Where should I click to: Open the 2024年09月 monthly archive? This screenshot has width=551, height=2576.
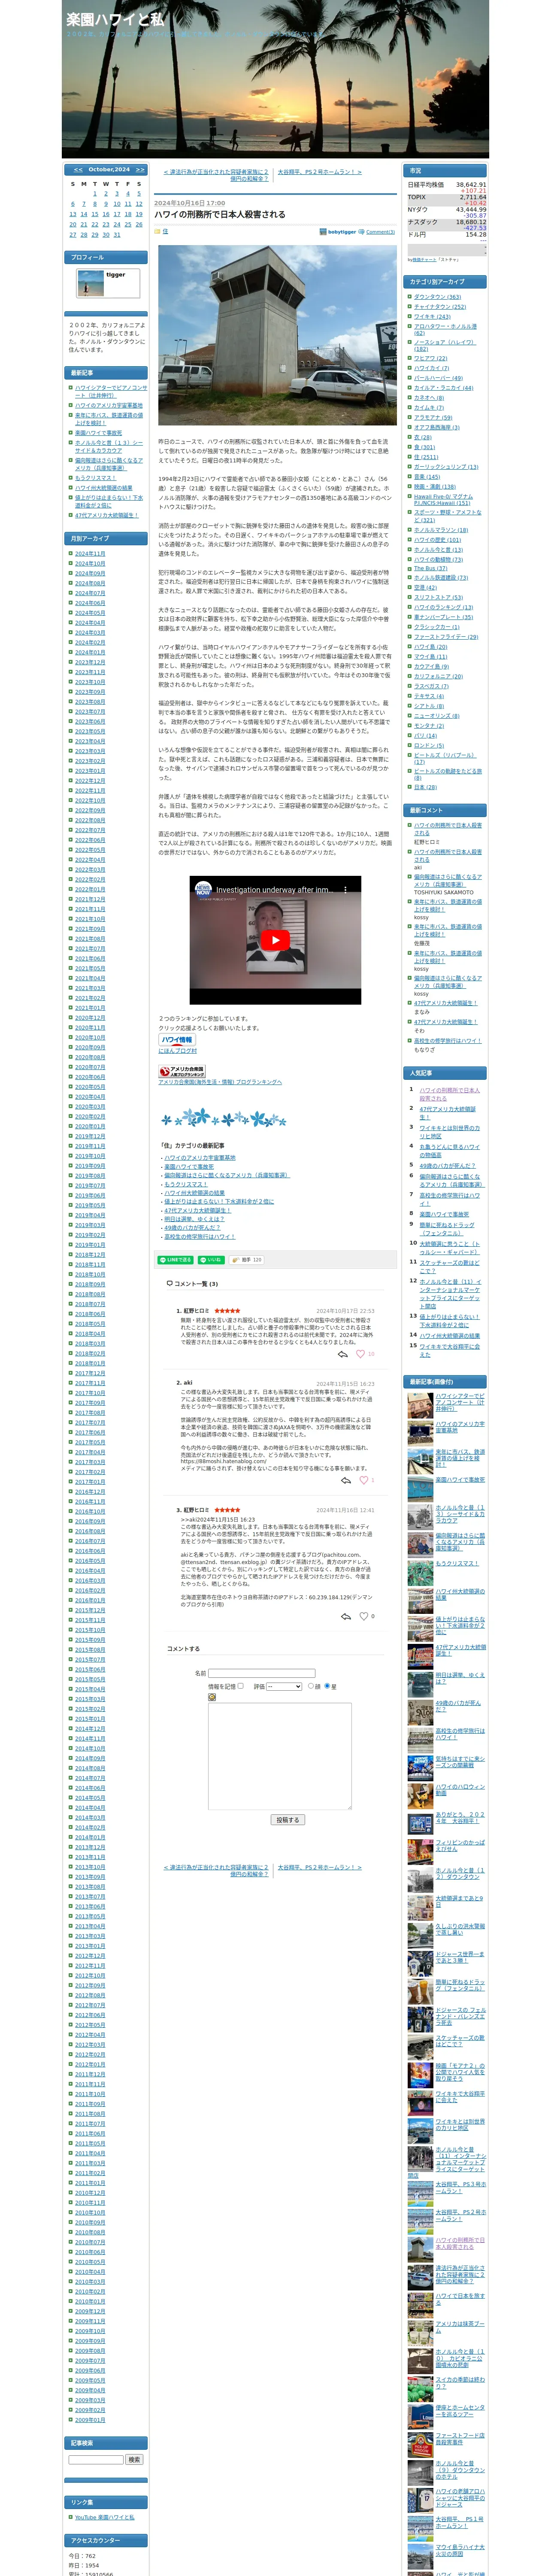[x=90, y=574]
